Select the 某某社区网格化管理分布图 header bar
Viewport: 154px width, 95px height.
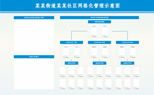click(34, 18)
